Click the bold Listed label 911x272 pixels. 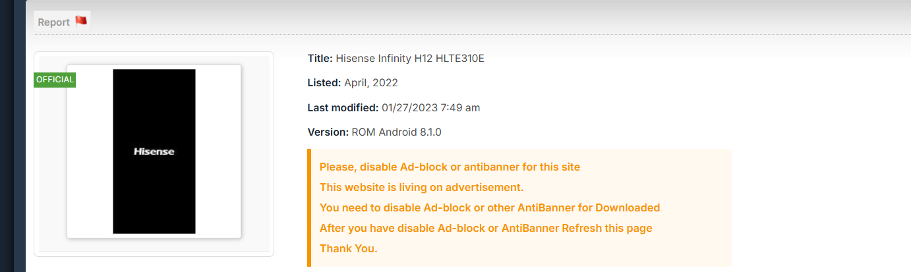click(x=324, y=82)
